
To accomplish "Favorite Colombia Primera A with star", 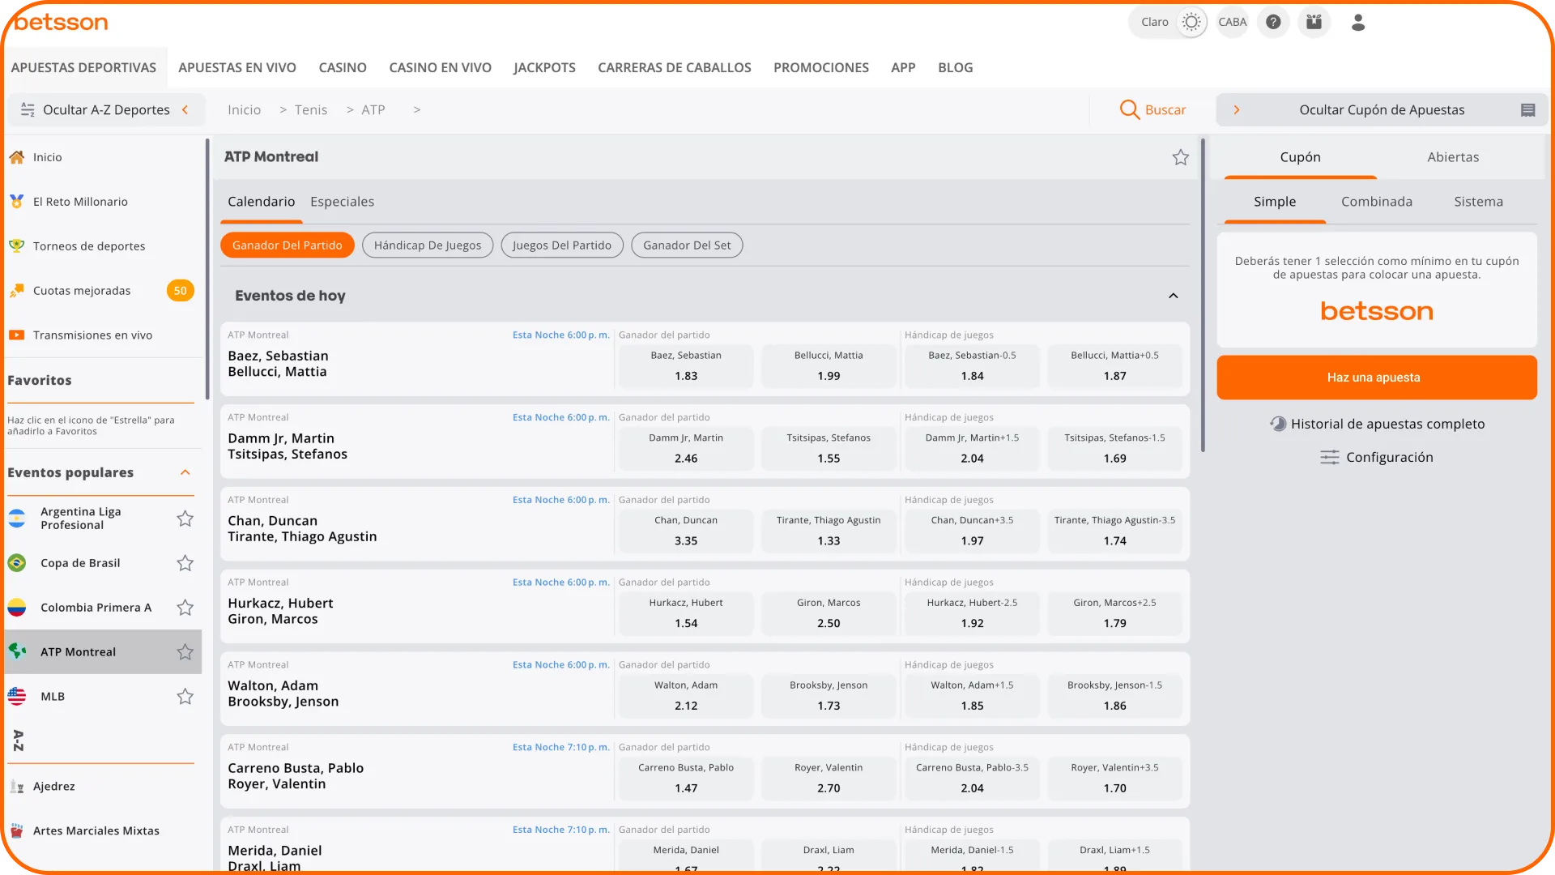I will coord(185,608).
